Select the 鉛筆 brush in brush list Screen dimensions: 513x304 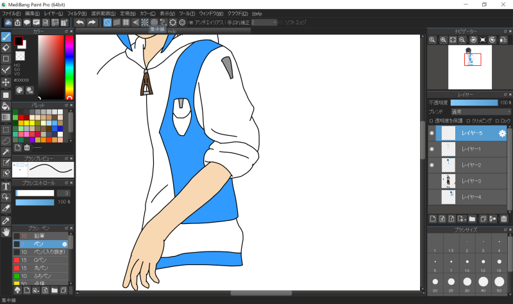tap(38, 236)
